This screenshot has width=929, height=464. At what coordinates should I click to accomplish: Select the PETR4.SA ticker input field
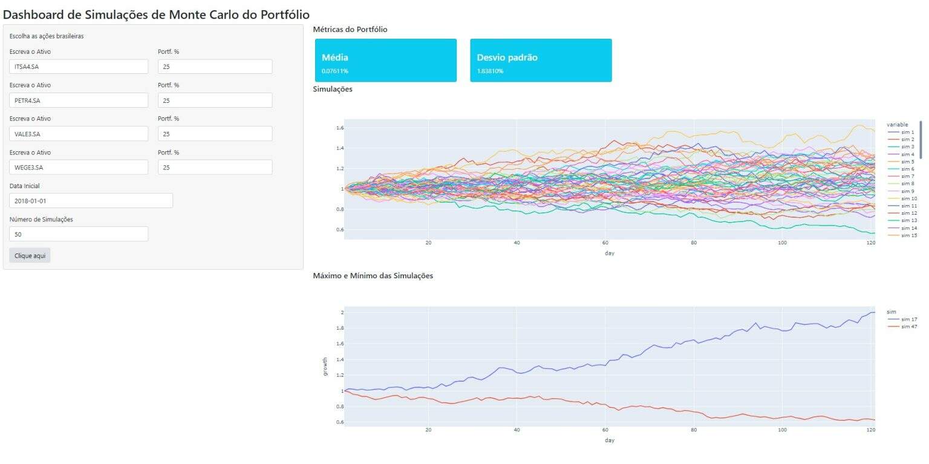tap(77, 100)
